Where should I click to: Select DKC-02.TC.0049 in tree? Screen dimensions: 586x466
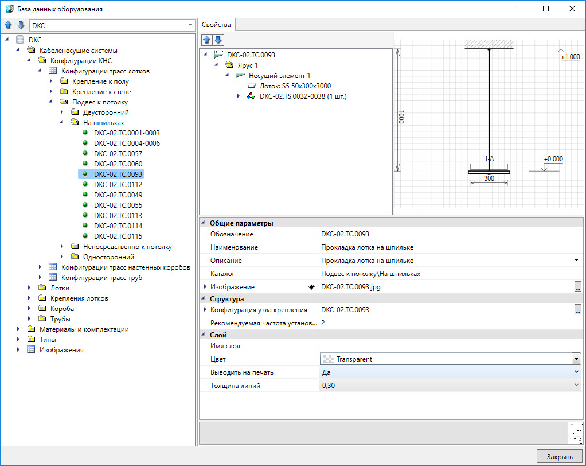118,195
